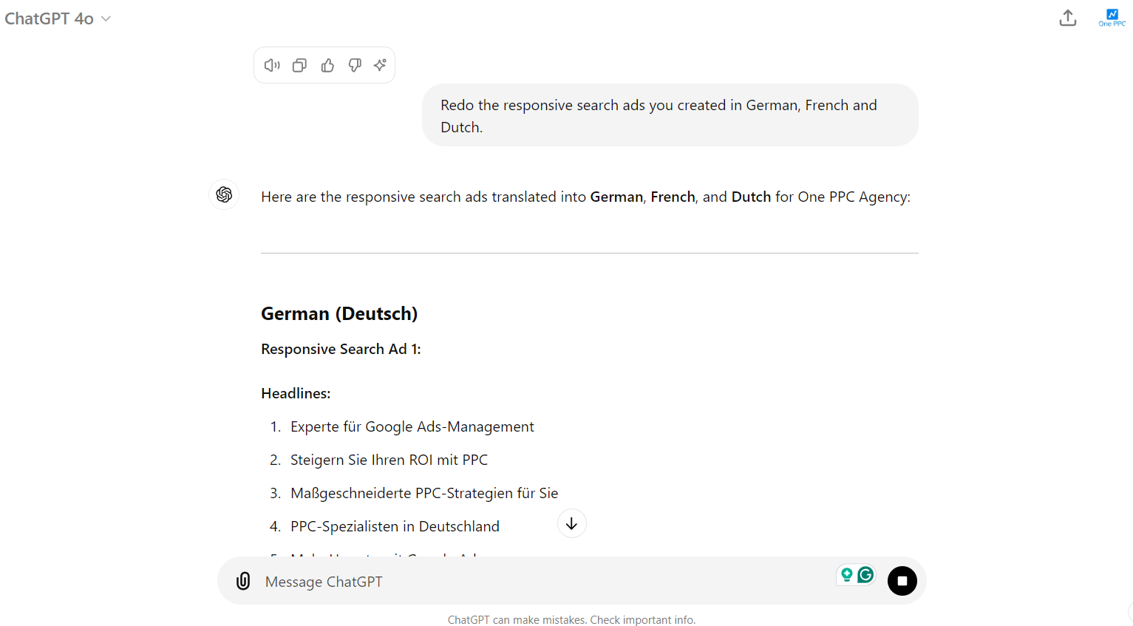Open the ChatGPT 4o model dropdown

pos(58,18)
